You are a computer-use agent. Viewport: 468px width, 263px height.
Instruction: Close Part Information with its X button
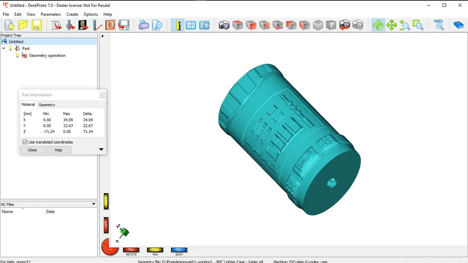click(102, 95)
